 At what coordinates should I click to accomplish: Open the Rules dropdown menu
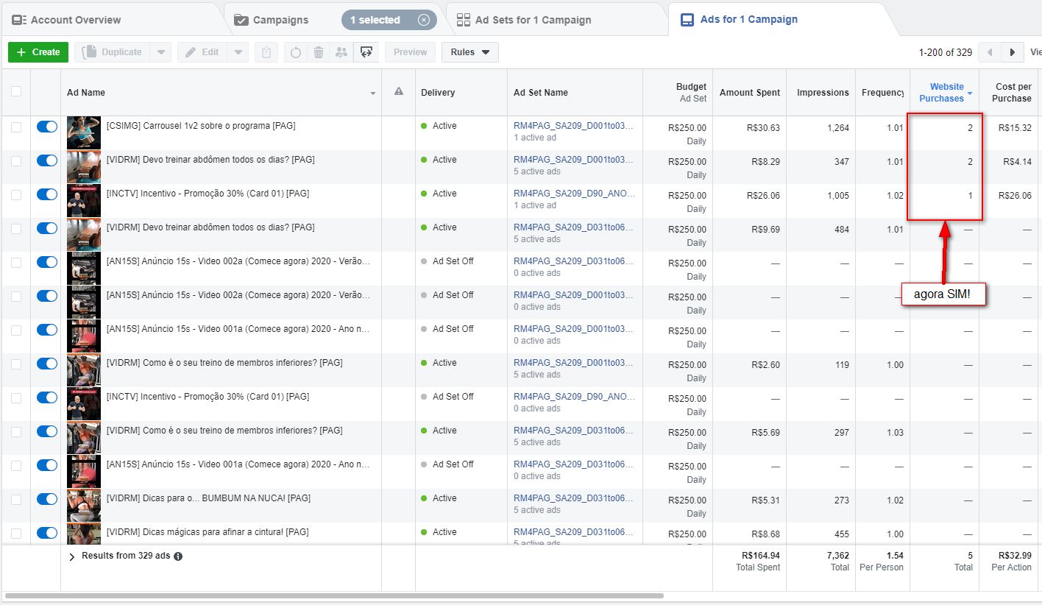[469, 52]
